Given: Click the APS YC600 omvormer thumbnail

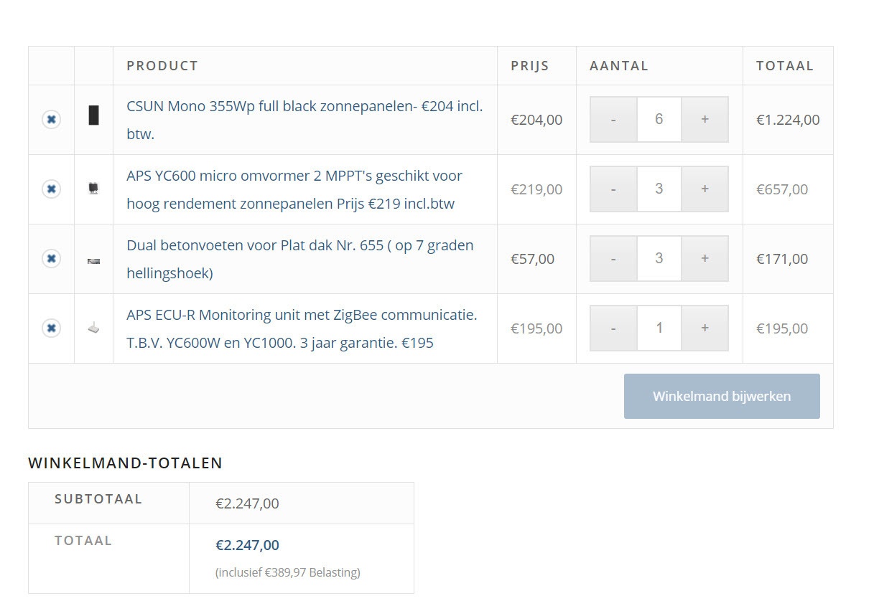Looking at the screenshot, I should (x=93, y=188).
